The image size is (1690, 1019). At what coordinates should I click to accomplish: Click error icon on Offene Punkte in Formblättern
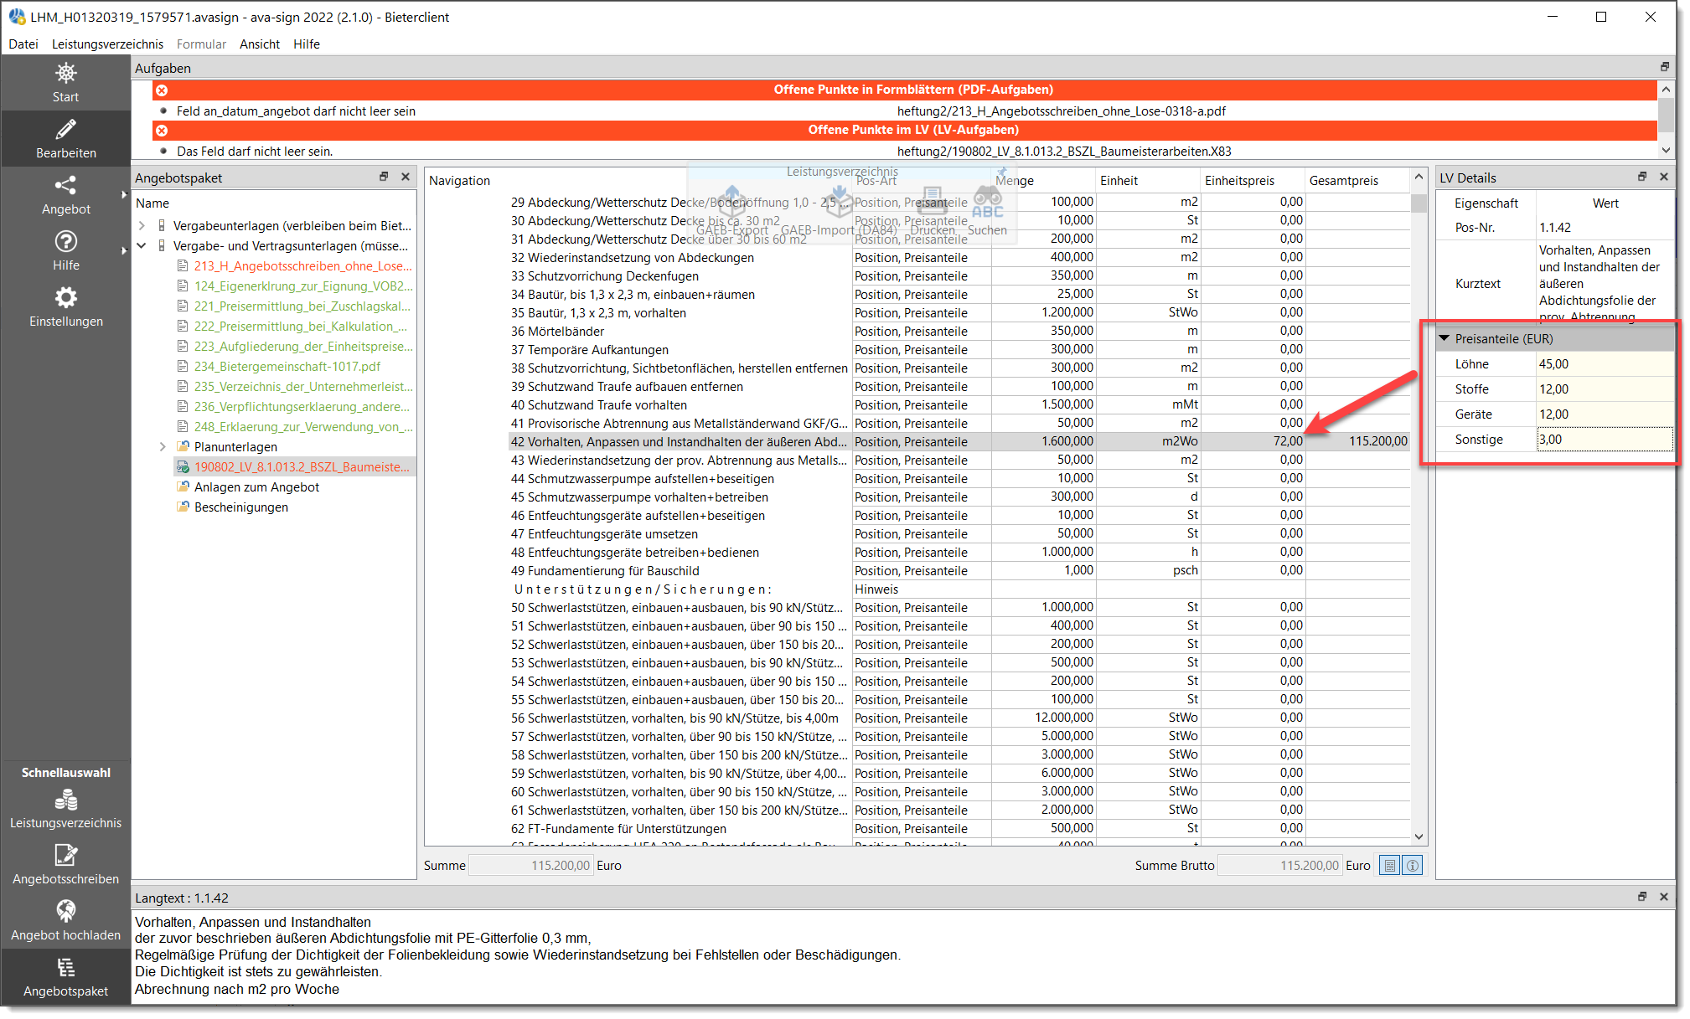tap(162, 90)
